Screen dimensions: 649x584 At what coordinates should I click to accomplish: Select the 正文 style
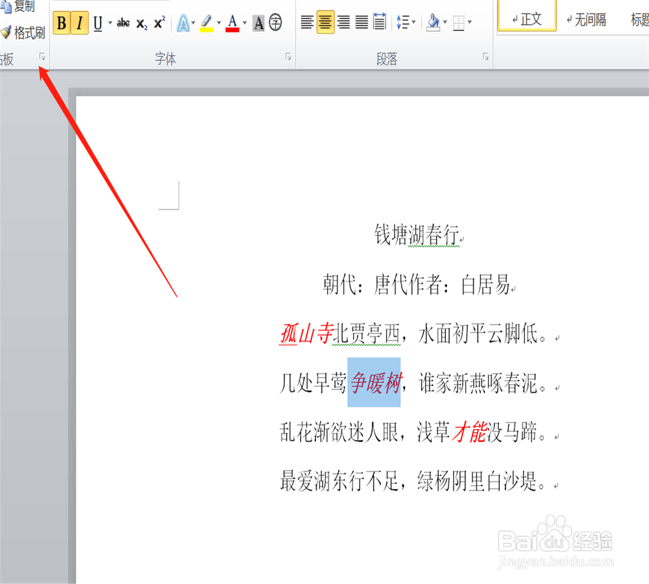[x=526, y=19]
